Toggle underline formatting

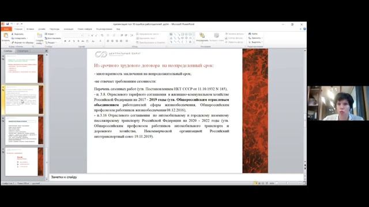[x=74, y=41]
